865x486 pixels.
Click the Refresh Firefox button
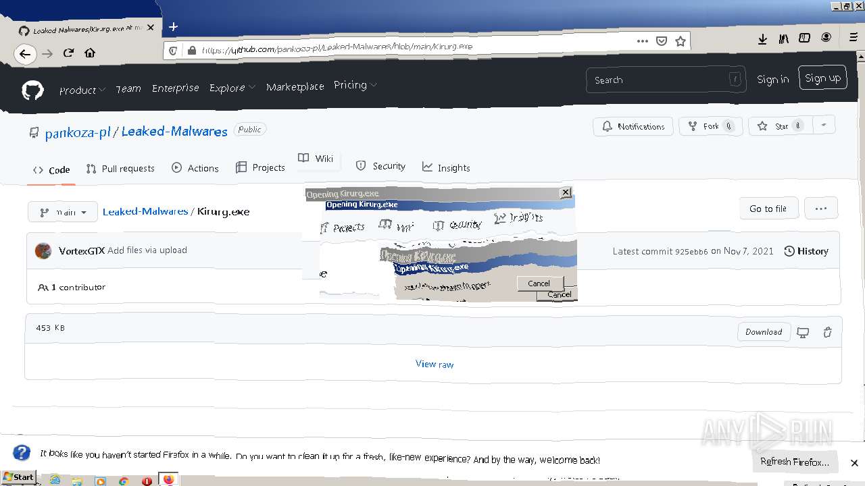click(795, 462)
